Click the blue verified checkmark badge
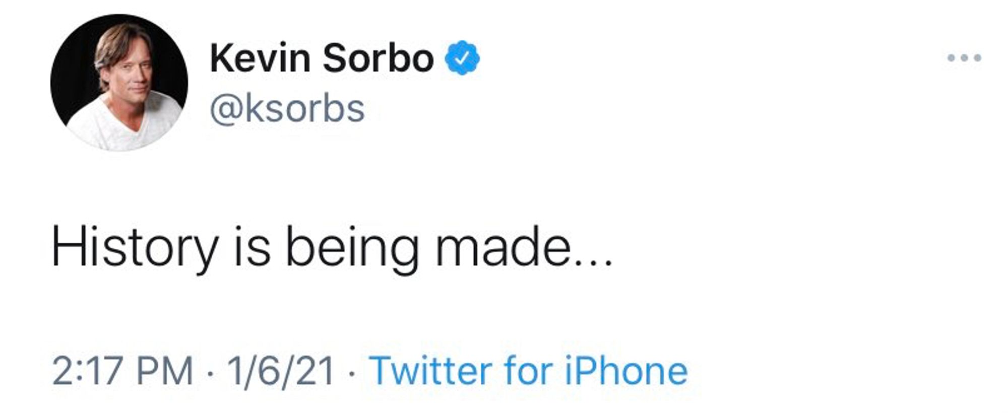This screenshot has width=1008, height=413. coord(462,58)
